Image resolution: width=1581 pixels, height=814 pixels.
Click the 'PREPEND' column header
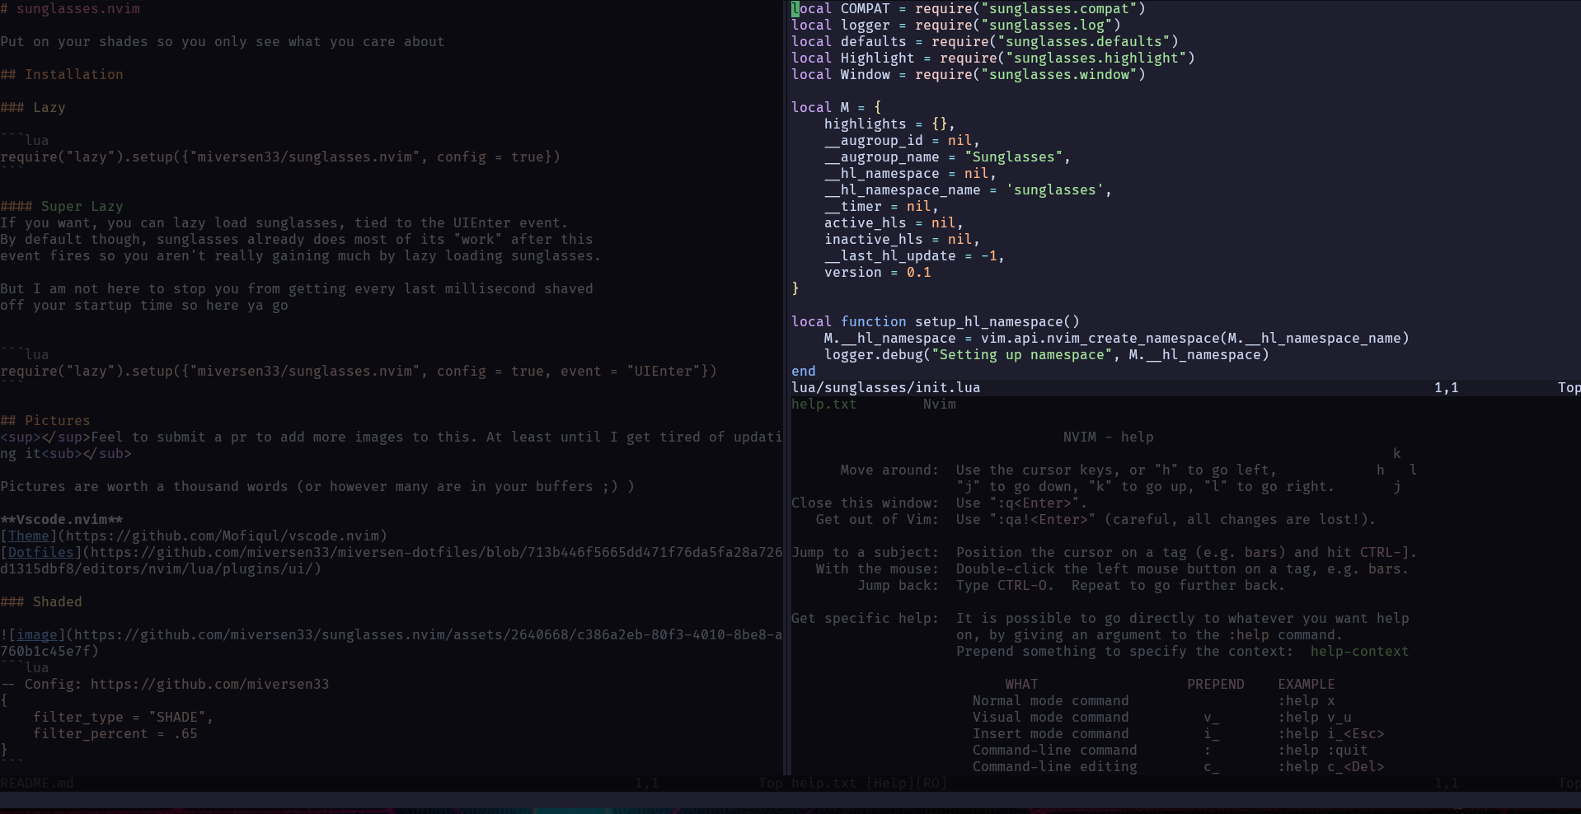coord(1216,684)
